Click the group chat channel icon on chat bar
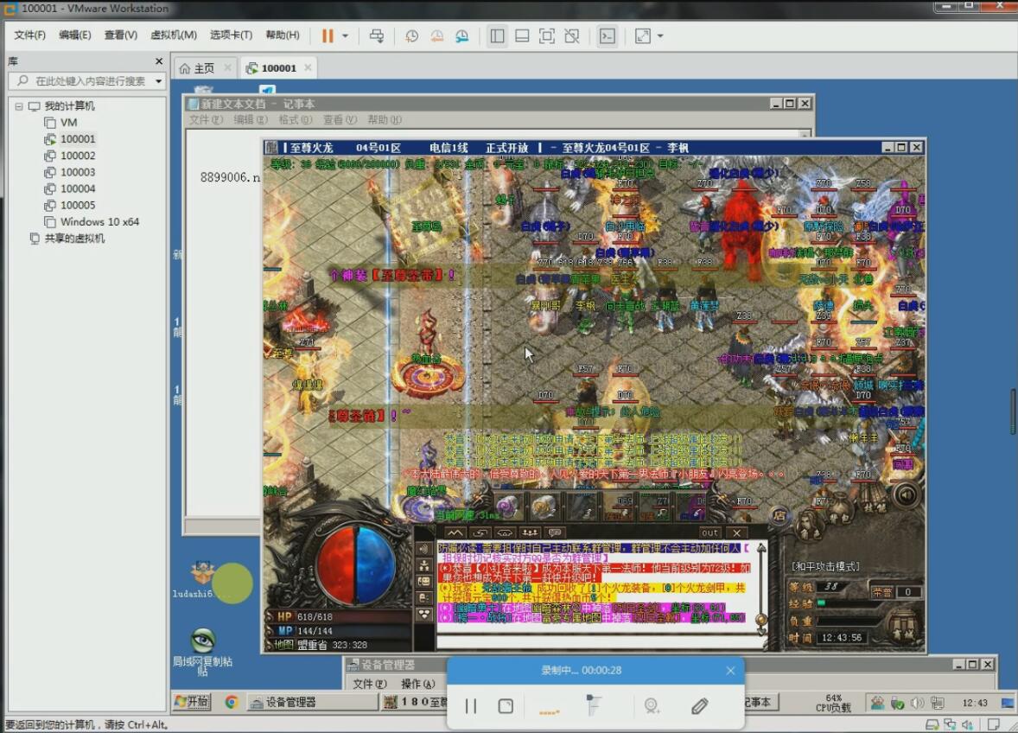This screenshot has width=1018, height=733. point(530,533)
